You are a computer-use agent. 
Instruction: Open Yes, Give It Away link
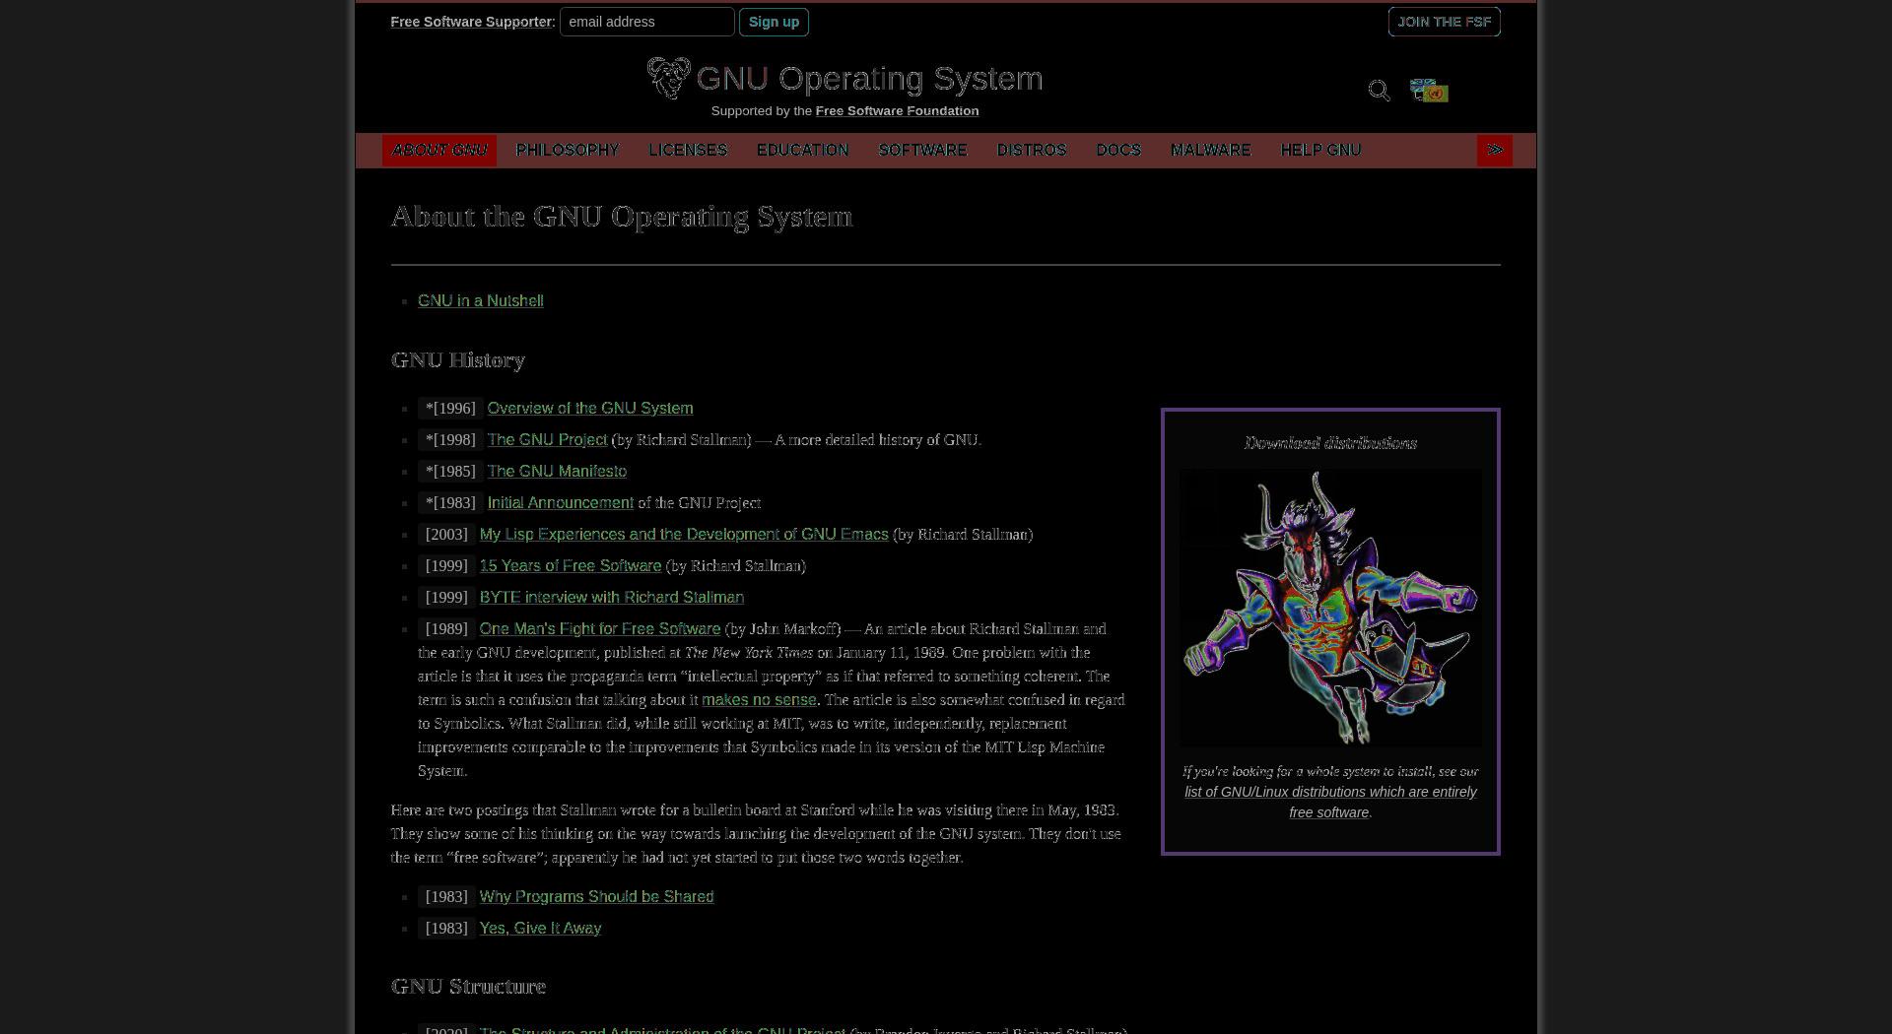[540, 929]
